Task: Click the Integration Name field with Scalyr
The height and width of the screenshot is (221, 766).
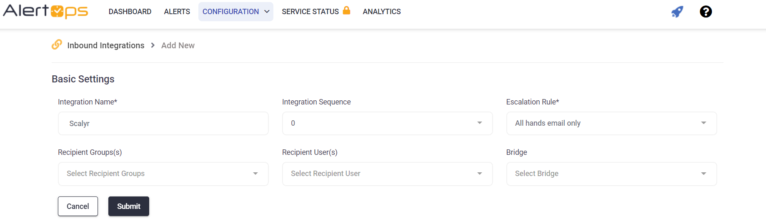Action: [163, 123]
